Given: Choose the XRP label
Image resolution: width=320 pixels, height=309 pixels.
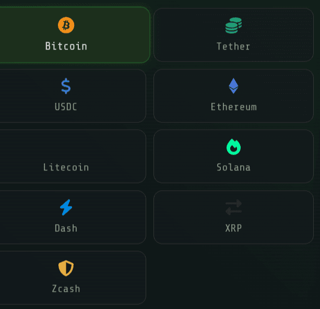Looking at the screenshot, I should coord(233,228).
